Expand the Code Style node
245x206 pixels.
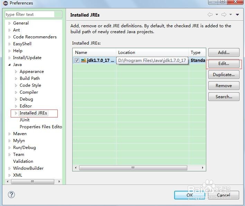16,85
